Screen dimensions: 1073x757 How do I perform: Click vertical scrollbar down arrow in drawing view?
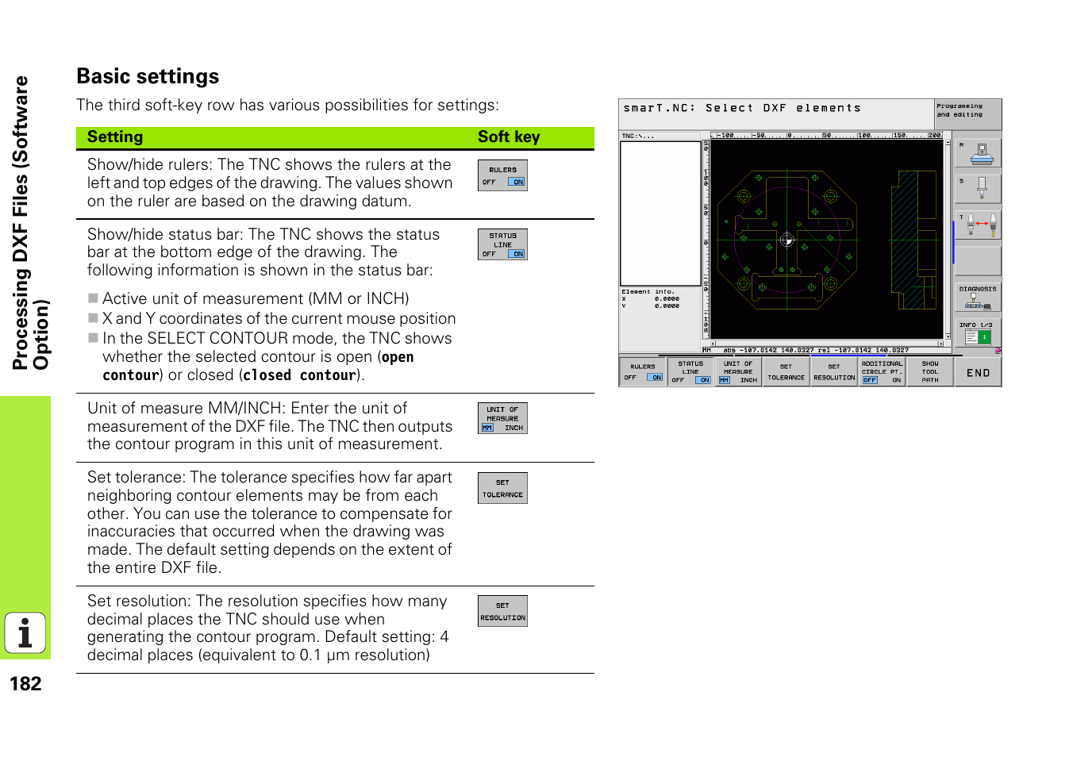pos(948,336)
